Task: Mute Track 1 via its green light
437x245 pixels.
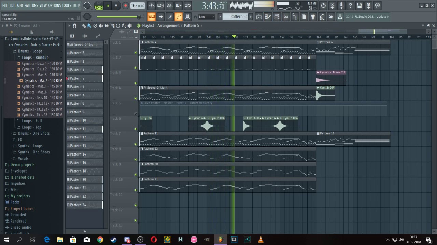Action: tap(136, 53)
